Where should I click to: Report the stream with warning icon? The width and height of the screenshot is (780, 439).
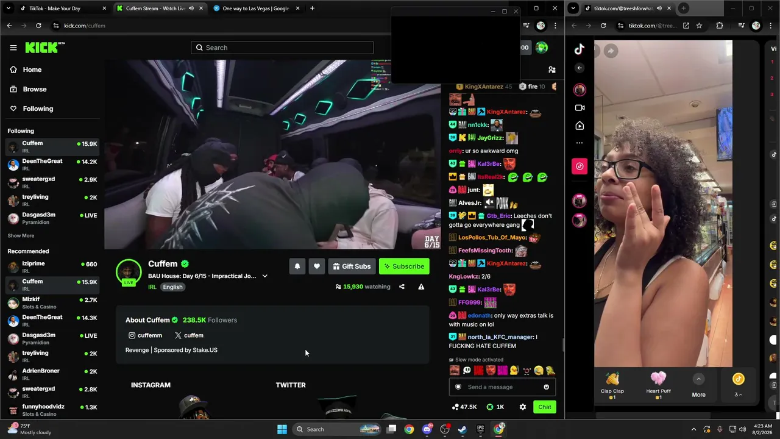click(x=421, y=287)
